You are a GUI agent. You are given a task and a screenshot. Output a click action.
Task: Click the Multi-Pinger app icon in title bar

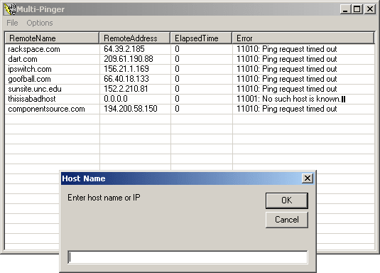[x=10, y=9]
